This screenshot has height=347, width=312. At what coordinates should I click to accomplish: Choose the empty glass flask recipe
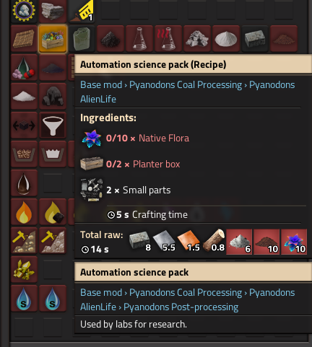(x=139, y=39)
